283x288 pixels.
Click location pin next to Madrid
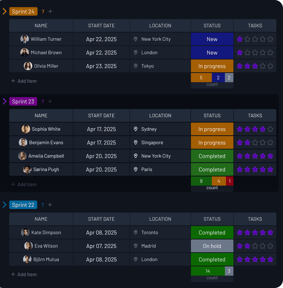(x=136, y=246)
